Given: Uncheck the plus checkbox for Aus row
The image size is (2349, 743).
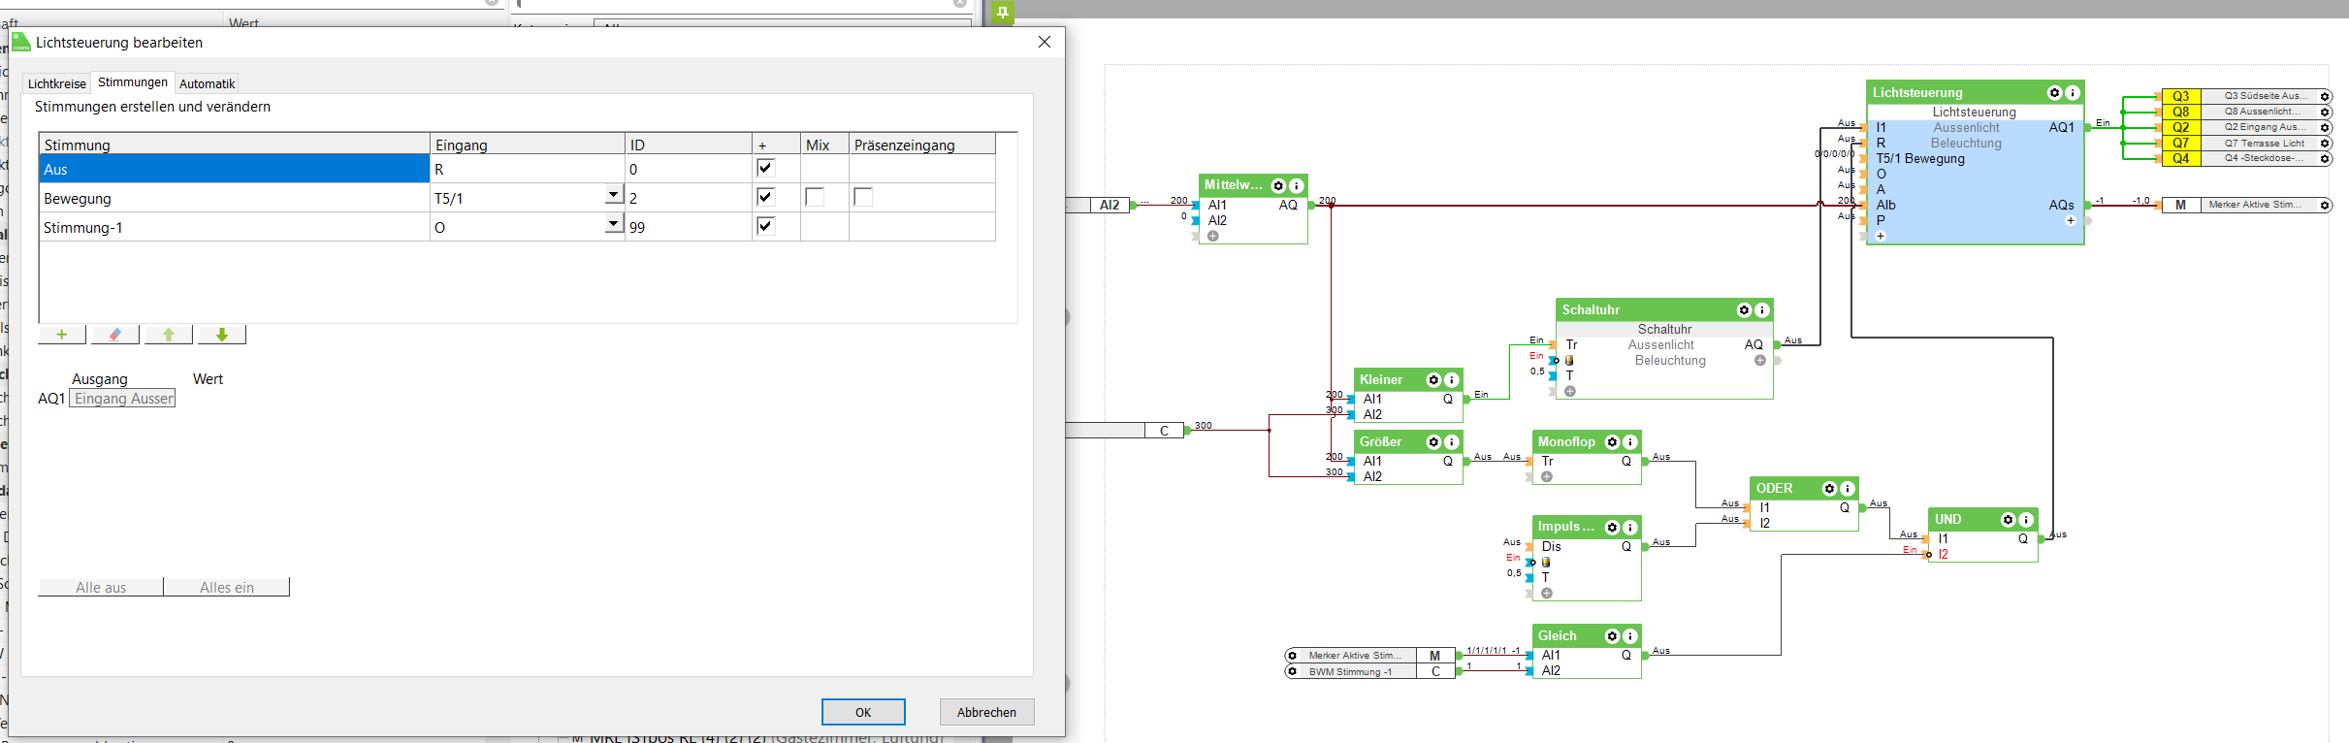Looking at the screenshot, I should [765, 169].
